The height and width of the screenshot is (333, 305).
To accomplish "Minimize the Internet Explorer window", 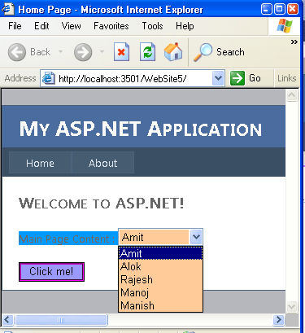I will click(x=266, y=9).
